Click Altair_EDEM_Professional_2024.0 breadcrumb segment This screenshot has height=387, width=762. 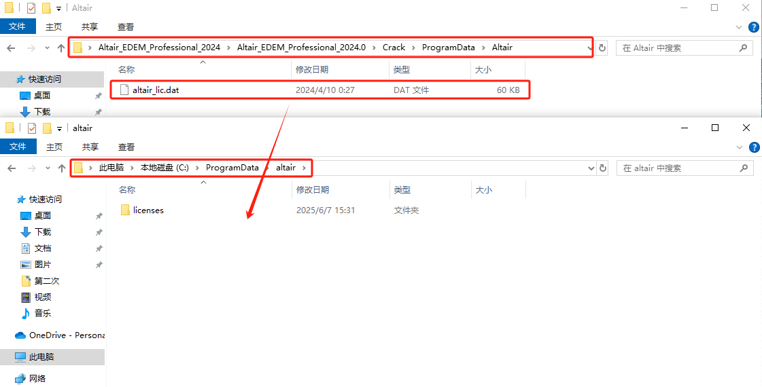[301, 48]
